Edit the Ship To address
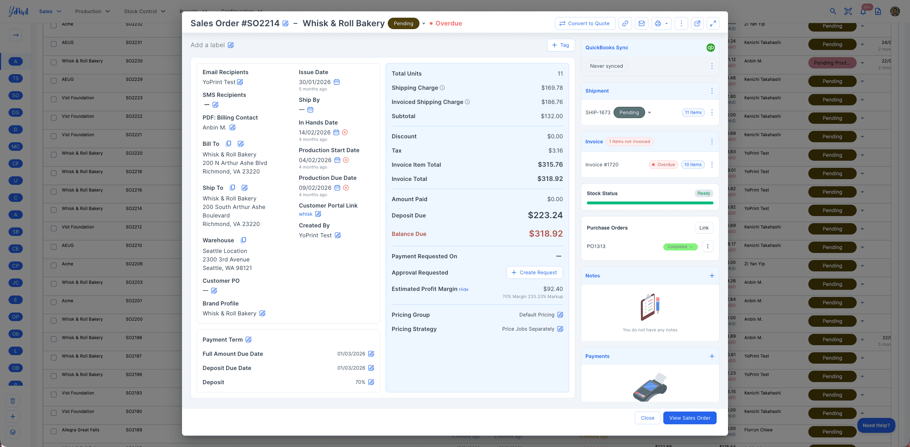 click(x=245, y=188)
